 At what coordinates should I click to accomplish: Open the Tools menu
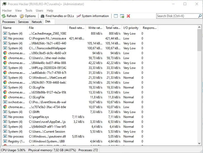[29, 11]
